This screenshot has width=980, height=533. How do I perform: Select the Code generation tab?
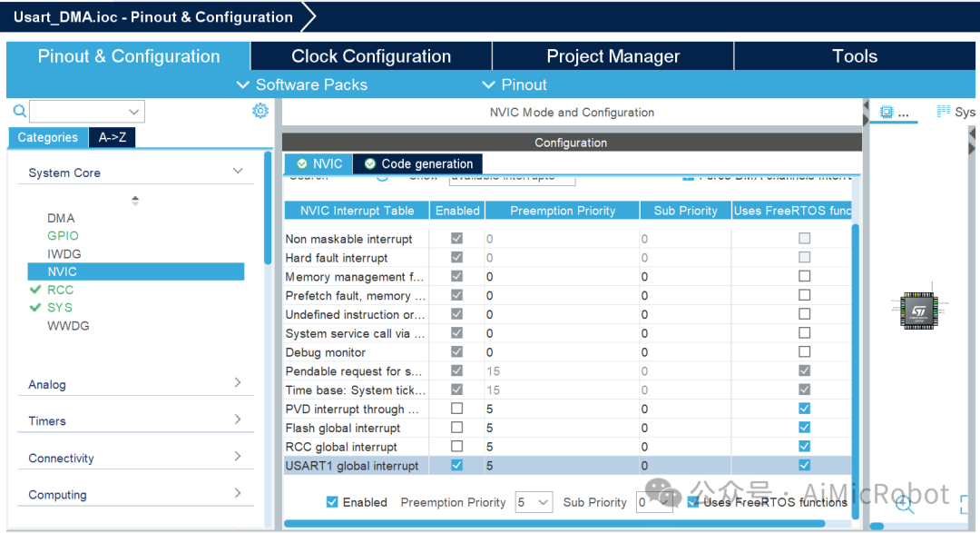point(417,164)
